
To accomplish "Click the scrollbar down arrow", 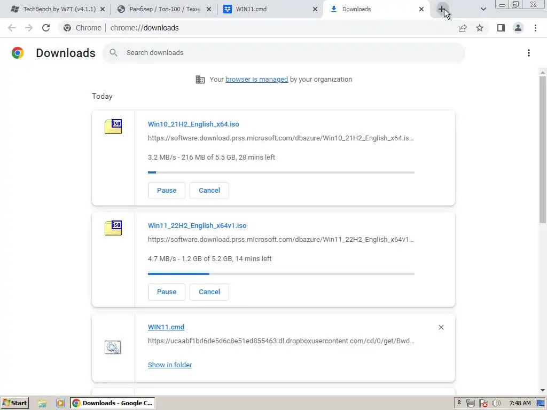I will (x=543, y=390).
